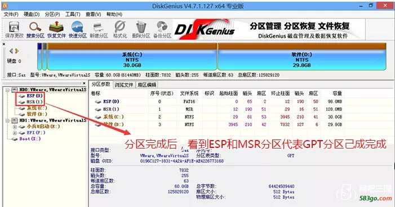Select the small gray MSR partition block
Viewport: 395px width, 207px height.
[x=45, y=57]
